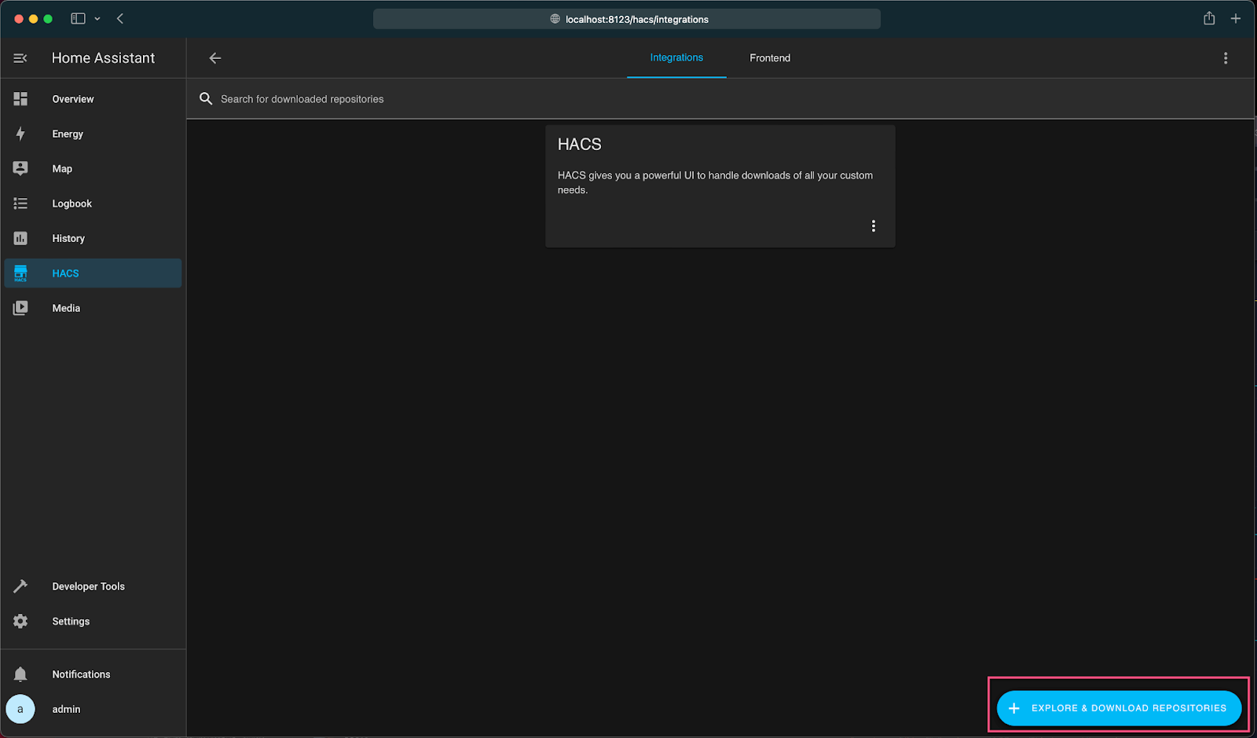Go back using the HACS back arrow

tap(215, 58)
